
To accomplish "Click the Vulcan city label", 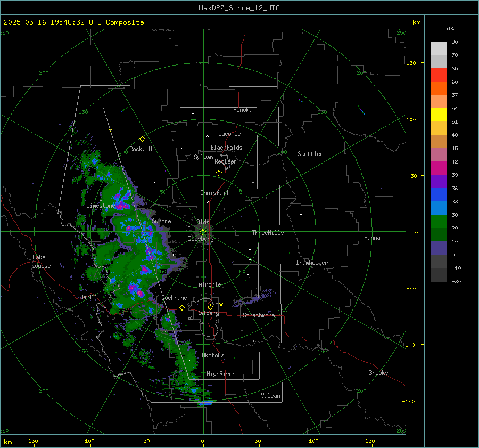I will (270, 396).
